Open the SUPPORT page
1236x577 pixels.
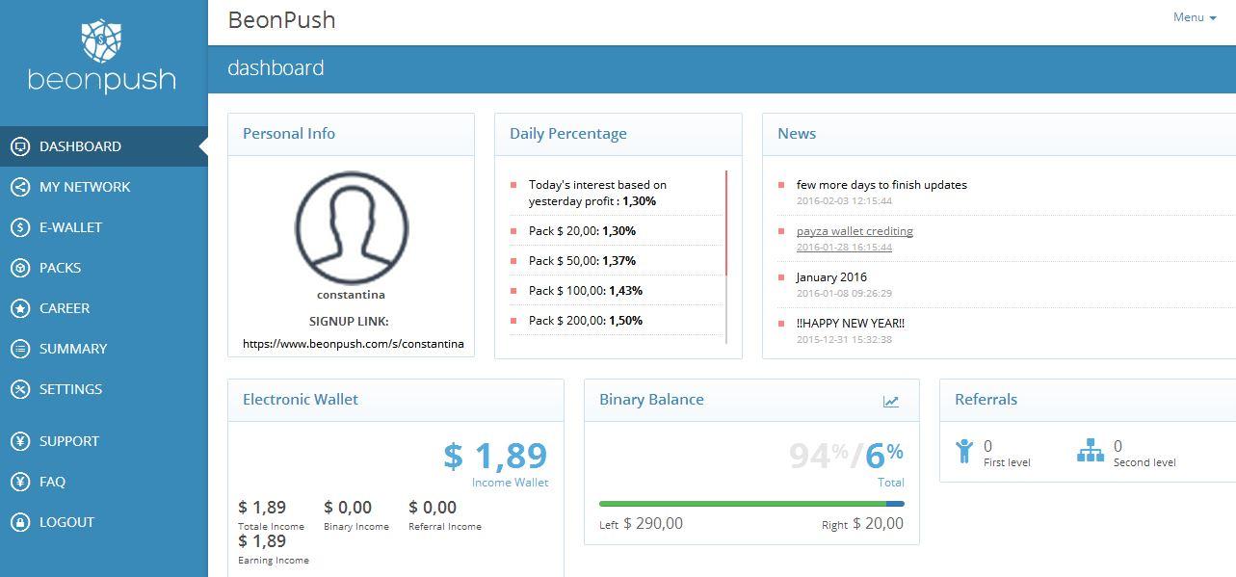(x=104, y=441)
